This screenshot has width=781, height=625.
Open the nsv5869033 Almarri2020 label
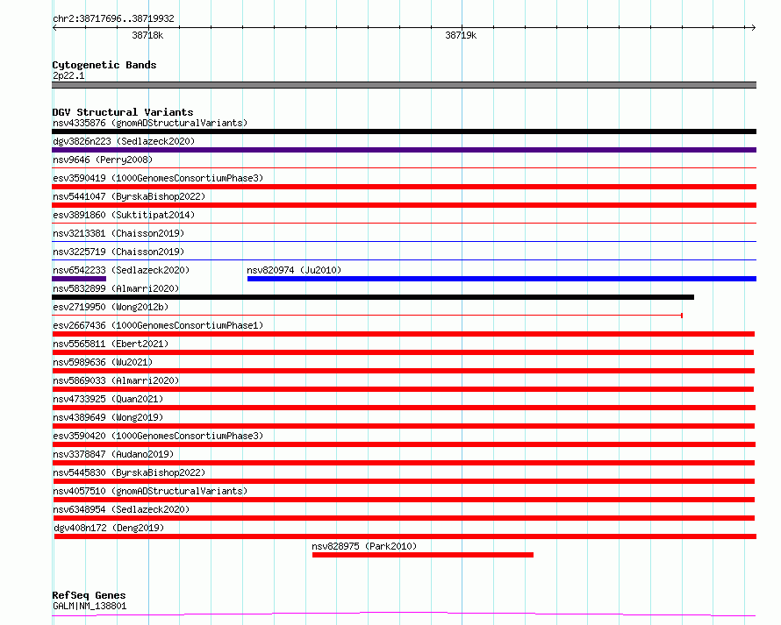[x=116, y=380]
